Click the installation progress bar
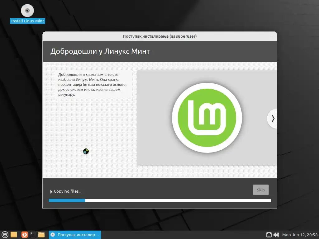This screenshot has height=239, width=319. (160, 200)
